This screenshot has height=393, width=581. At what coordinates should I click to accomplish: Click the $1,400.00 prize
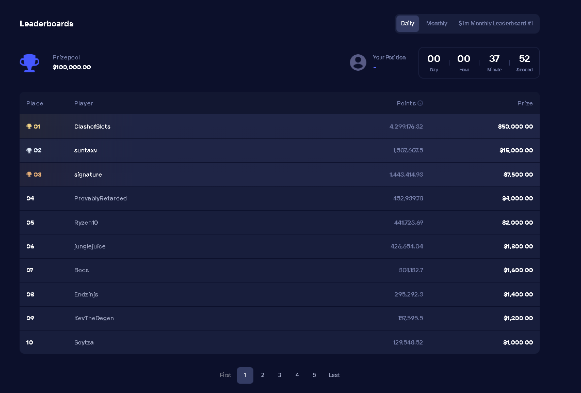point(518,294)
